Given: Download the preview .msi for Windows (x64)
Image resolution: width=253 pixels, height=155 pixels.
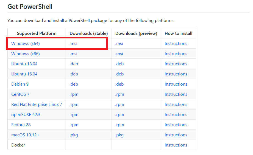Looking at the screenshot, I should (x=119, y=44).
